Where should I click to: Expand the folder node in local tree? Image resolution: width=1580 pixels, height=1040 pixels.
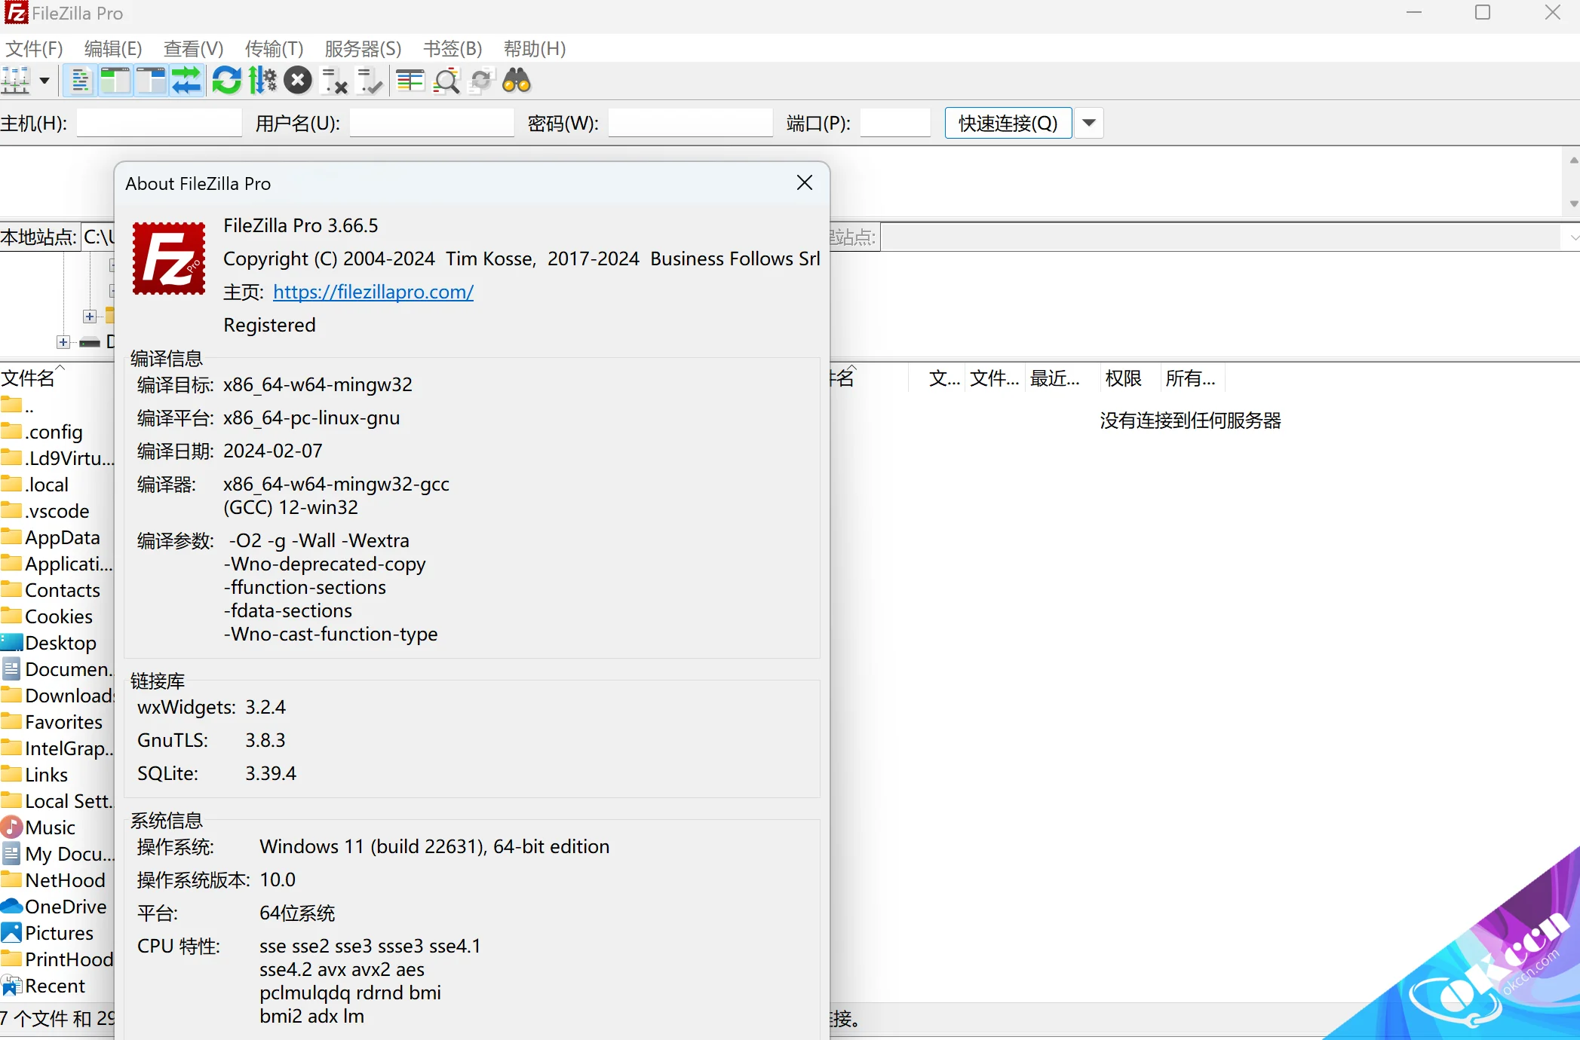(x=90, y=316)
